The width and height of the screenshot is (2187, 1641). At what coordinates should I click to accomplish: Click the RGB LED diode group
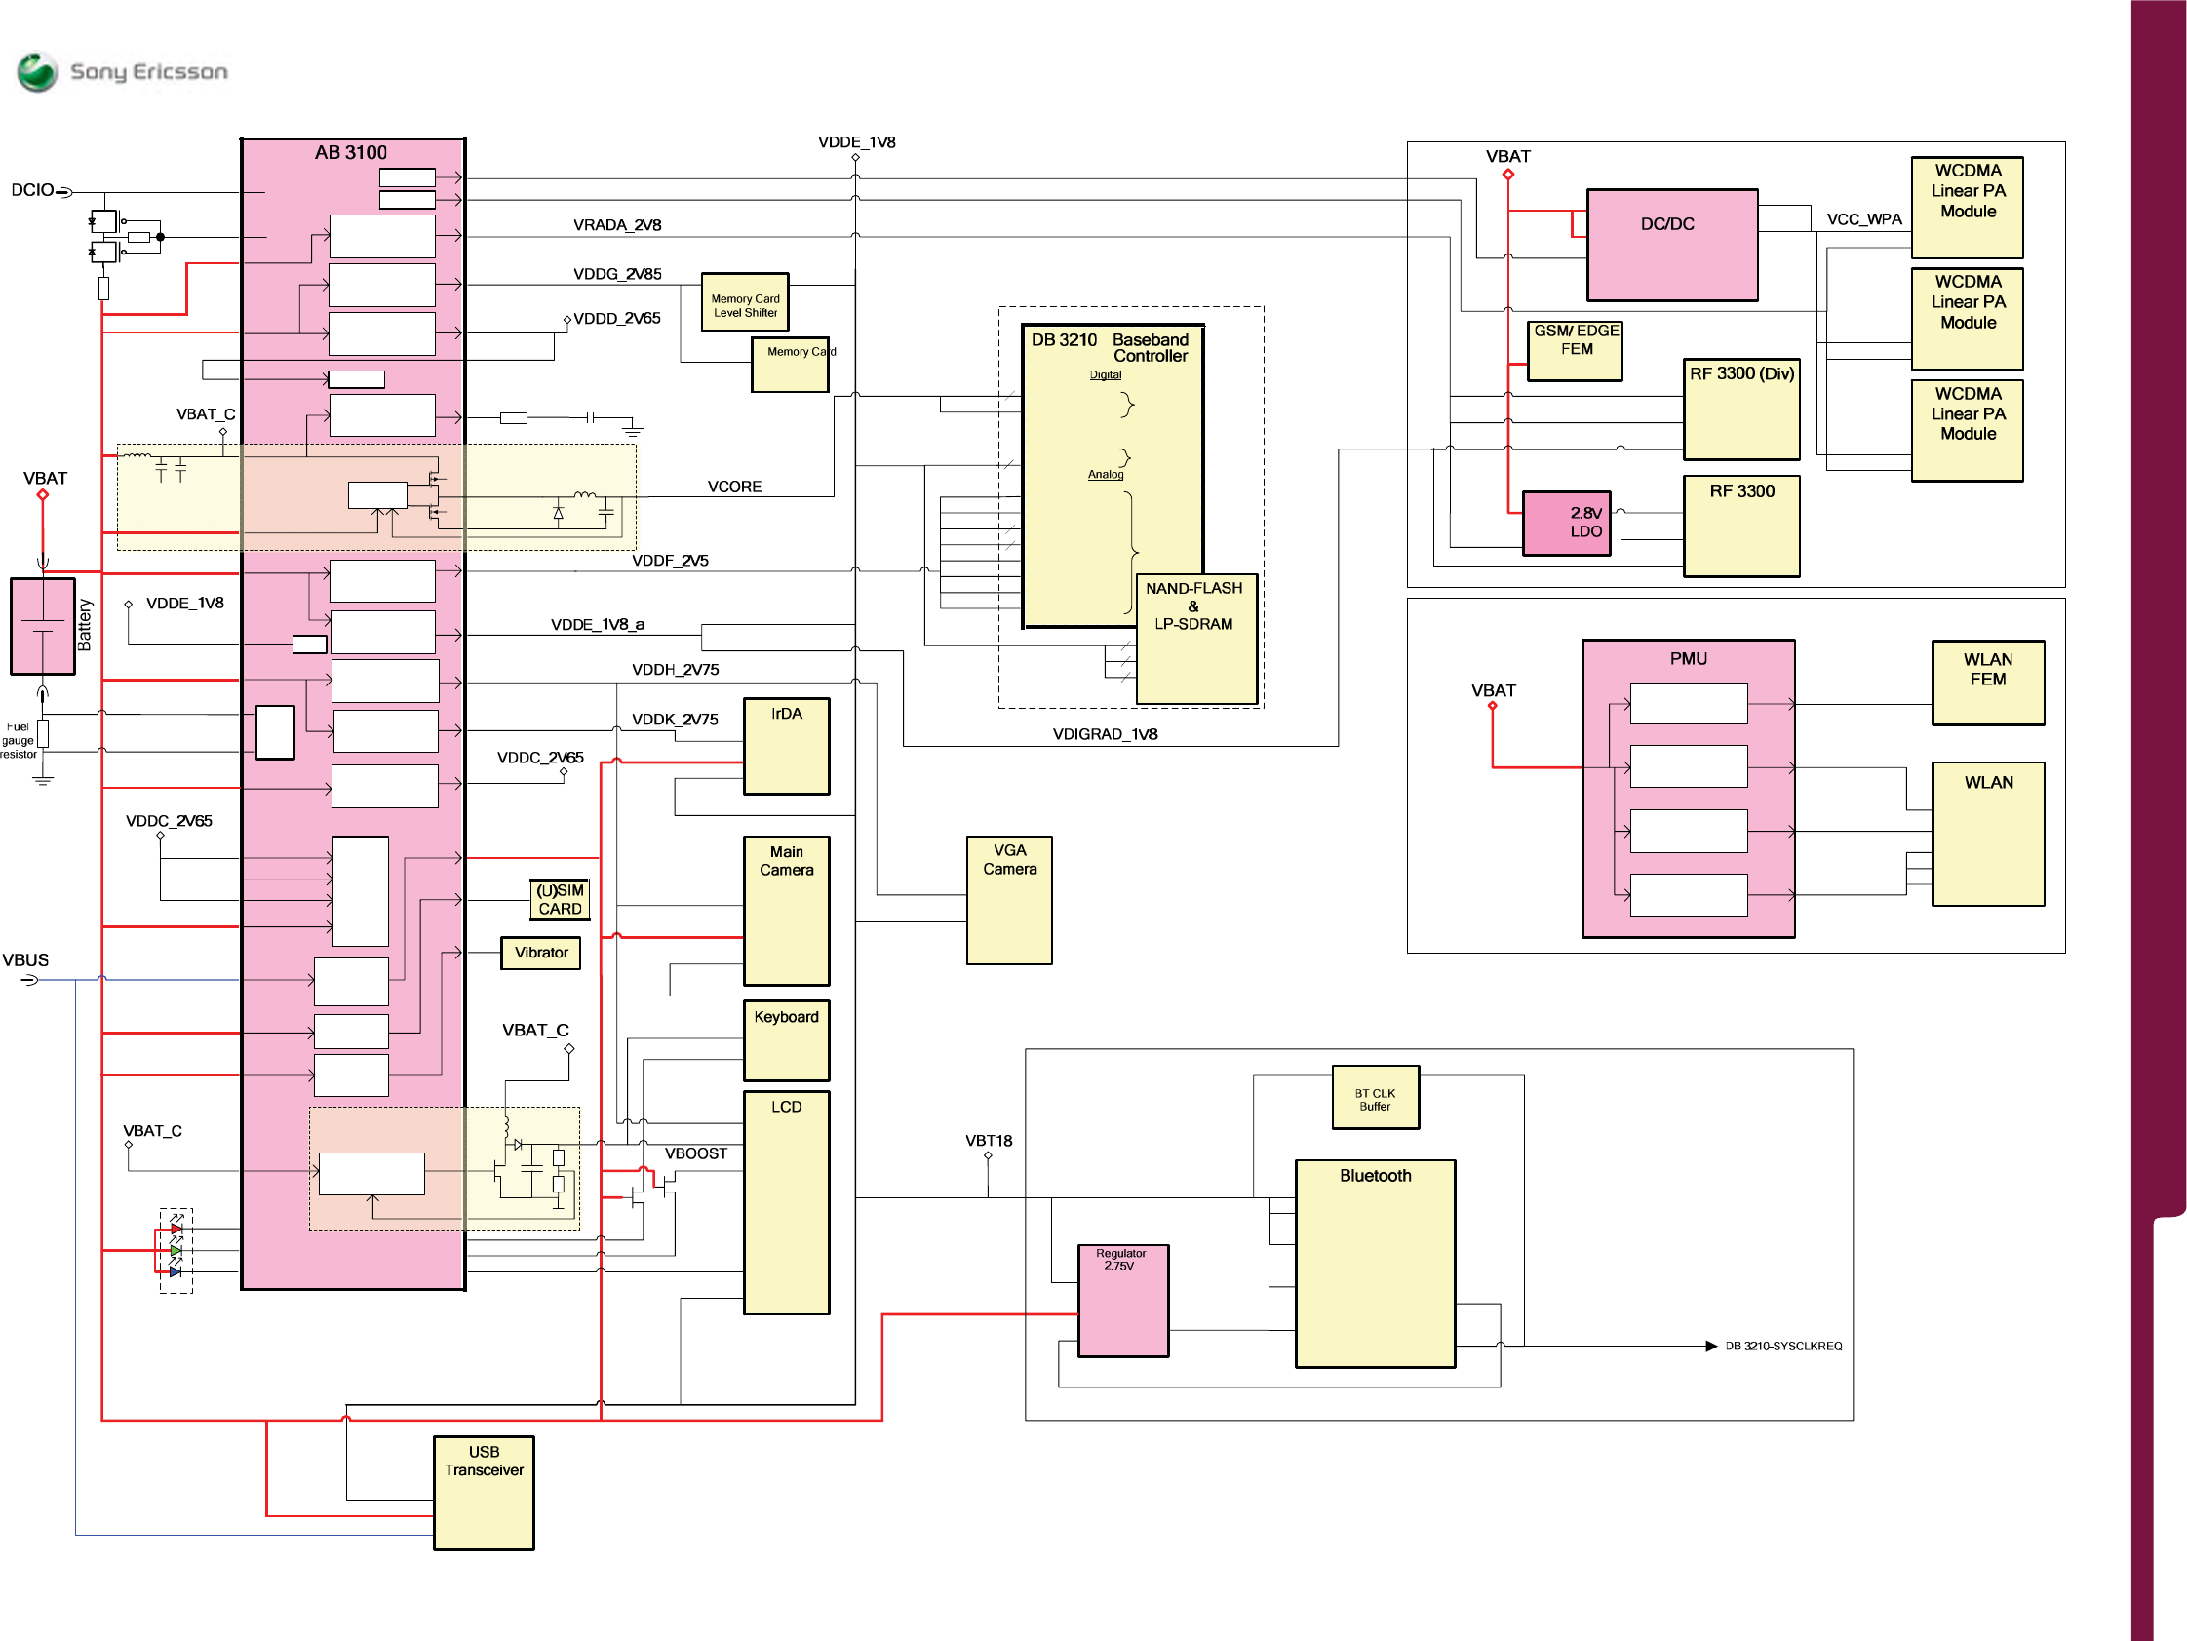tap(176, 1251)
